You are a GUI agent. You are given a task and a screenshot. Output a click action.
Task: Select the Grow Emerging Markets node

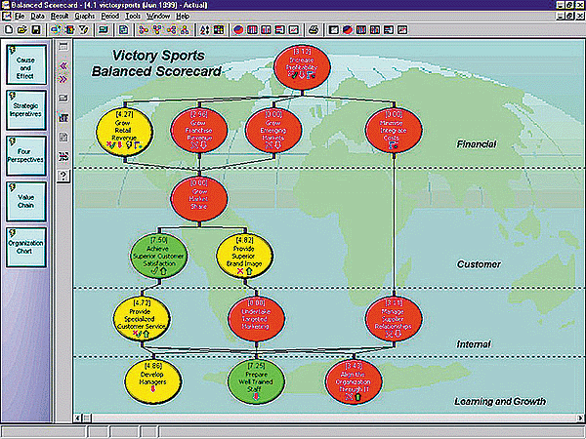pos(273,131)
